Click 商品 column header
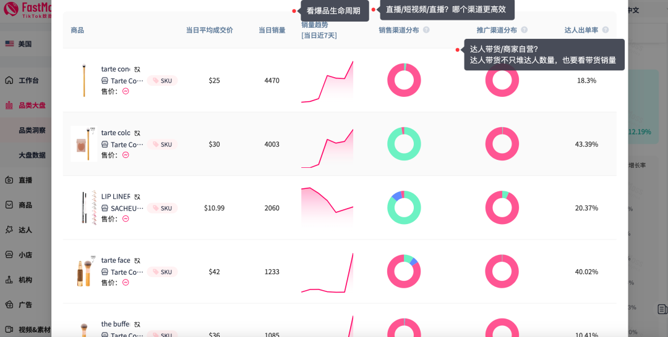The width and height of the screenshot is (668, 337). 77,30
